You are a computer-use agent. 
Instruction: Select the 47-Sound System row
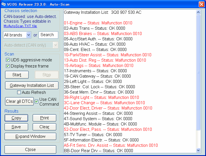pos(98,119)
